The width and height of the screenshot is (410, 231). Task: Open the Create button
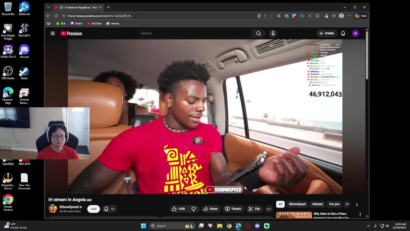point(326,33)
